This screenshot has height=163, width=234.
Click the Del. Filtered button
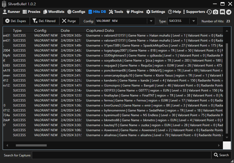[x=44, y=21]
